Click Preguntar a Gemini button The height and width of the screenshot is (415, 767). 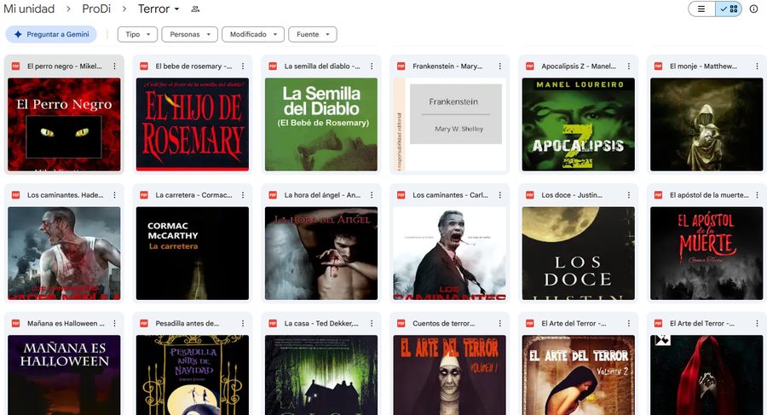coord(51,34)
